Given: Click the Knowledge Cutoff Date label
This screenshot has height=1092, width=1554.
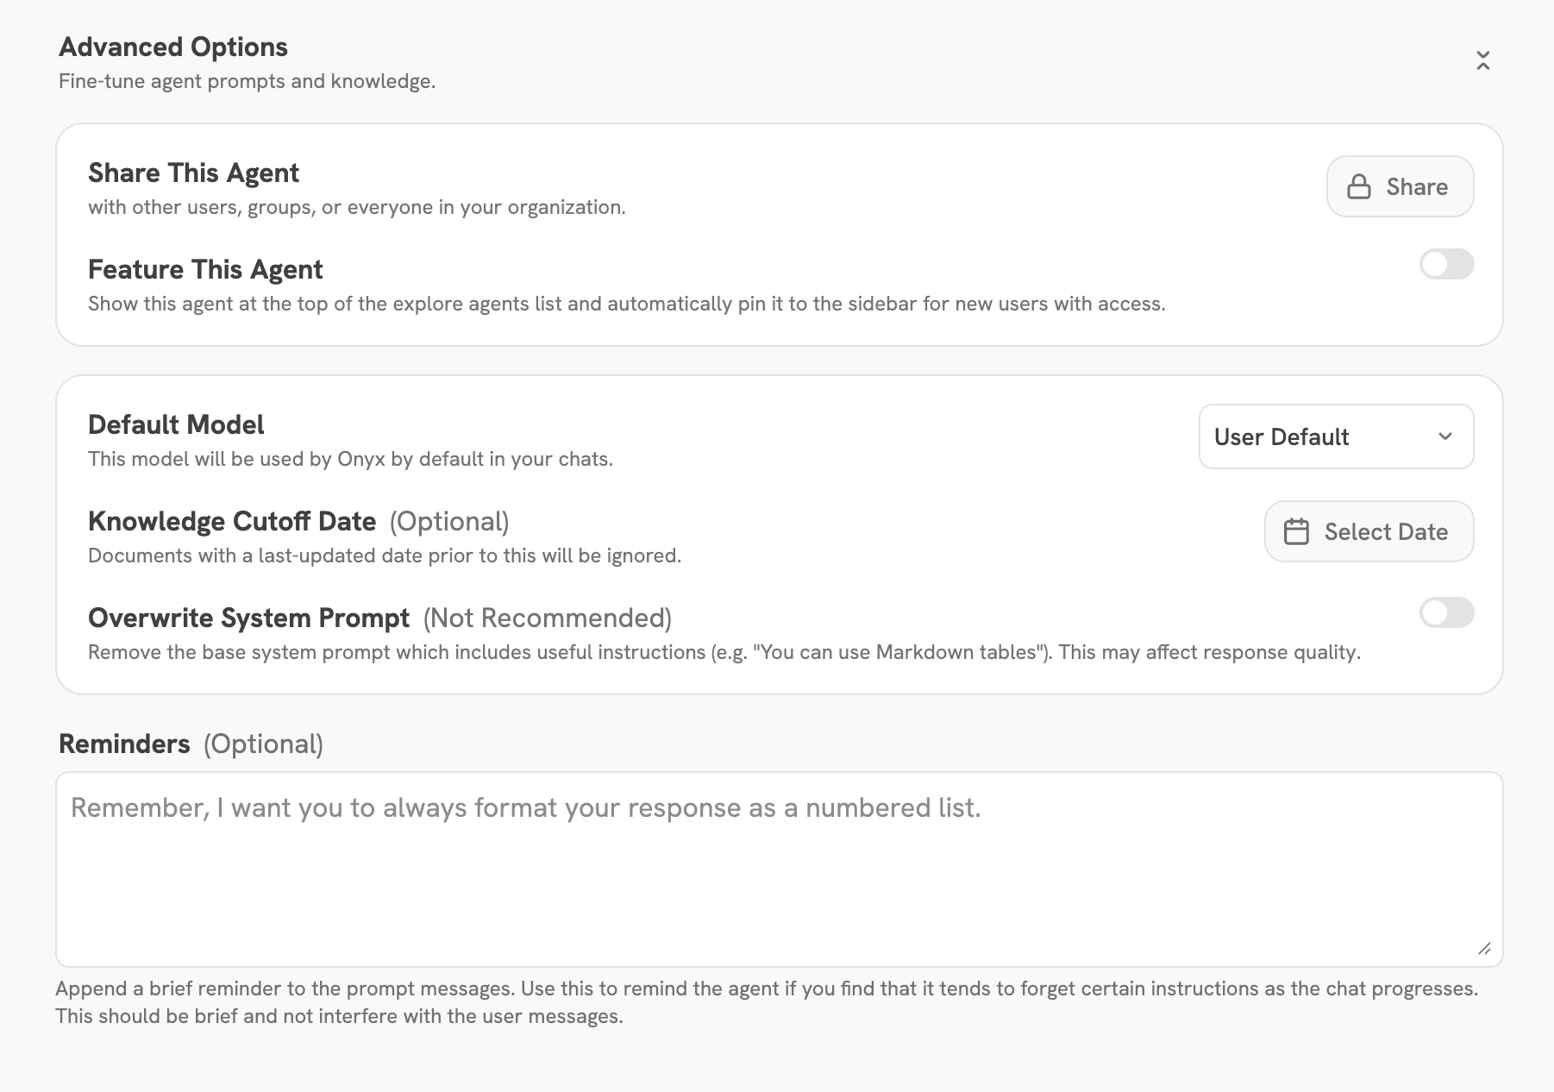Looking at the screenshot, I should pyautogui.click(x=231, y=521).
